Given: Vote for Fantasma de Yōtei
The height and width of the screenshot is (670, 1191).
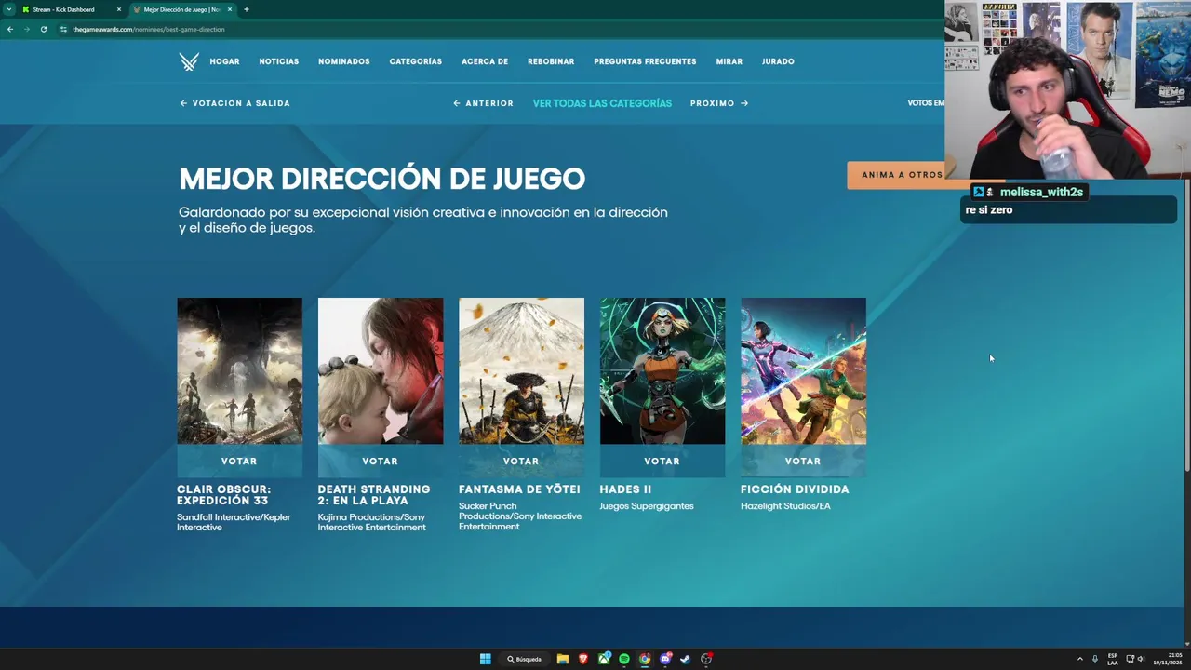Looking at the screenshot, I should pos(521,461).
